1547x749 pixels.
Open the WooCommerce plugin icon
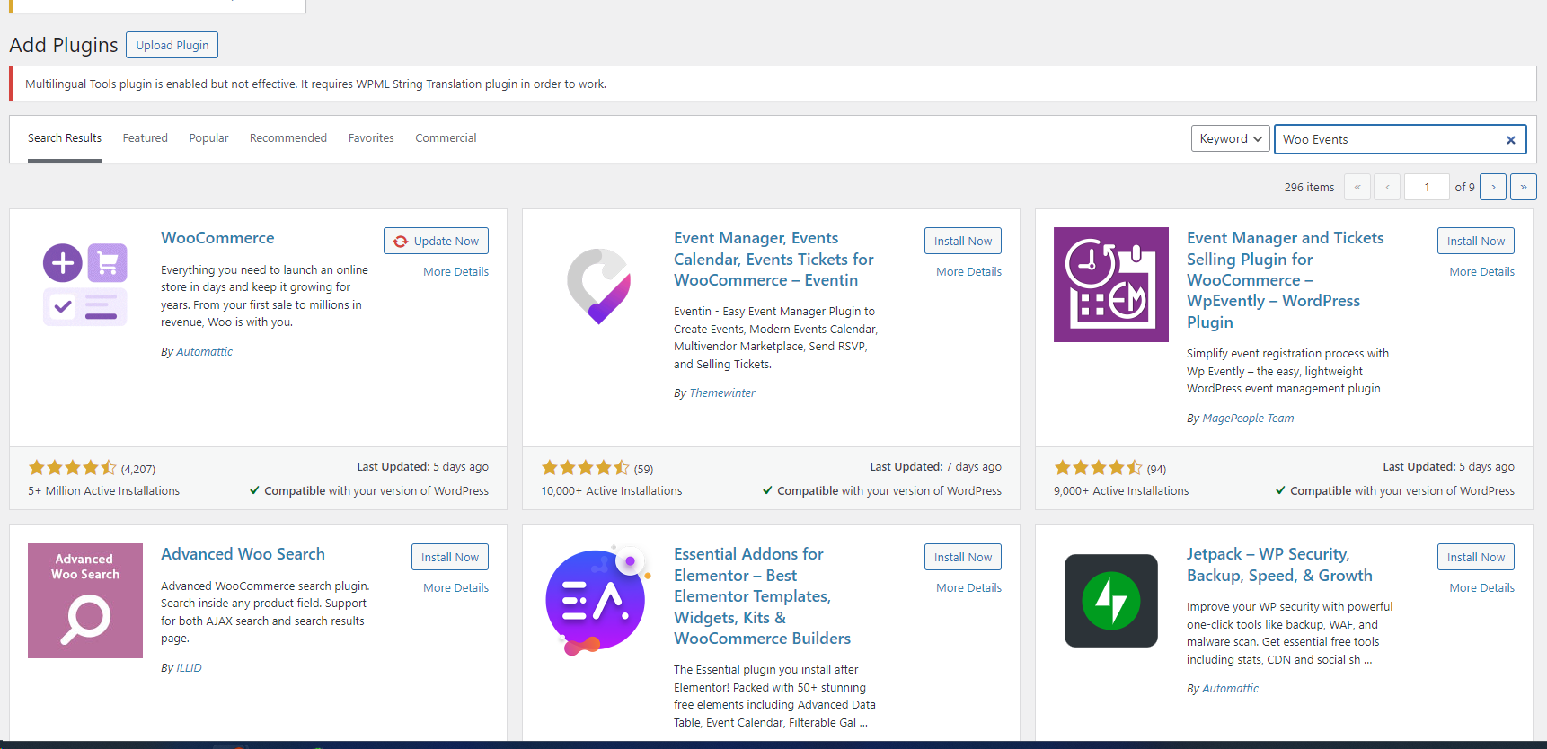click(85, 285)
